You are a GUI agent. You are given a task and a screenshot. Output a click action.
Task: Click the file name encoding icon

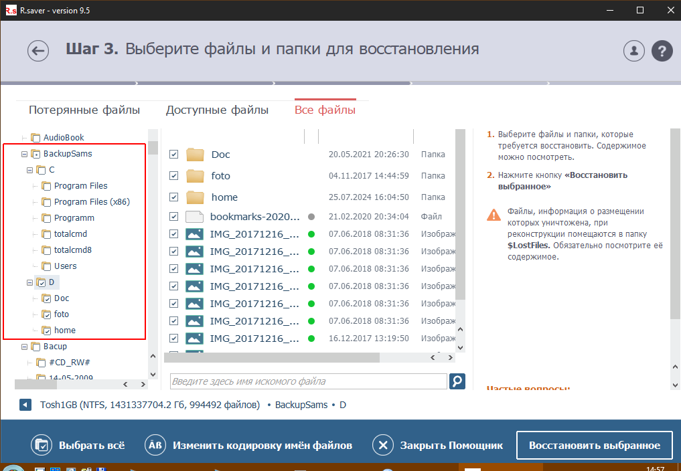pyautogui.click(x=155, y=446)
